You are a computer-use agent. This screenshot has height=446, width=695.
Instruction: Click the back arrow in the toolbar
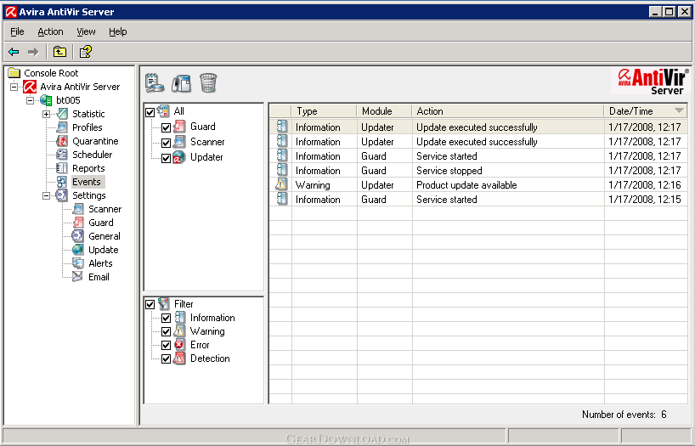click(x=14, y=52)
